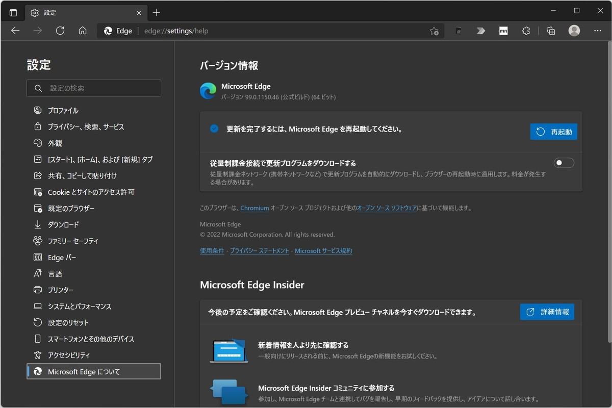Screen dimensions: 612x408
Task: Toggle 従量制課金接続で更新プログラムをダウンロードする switch
Action: coord(564,163)
